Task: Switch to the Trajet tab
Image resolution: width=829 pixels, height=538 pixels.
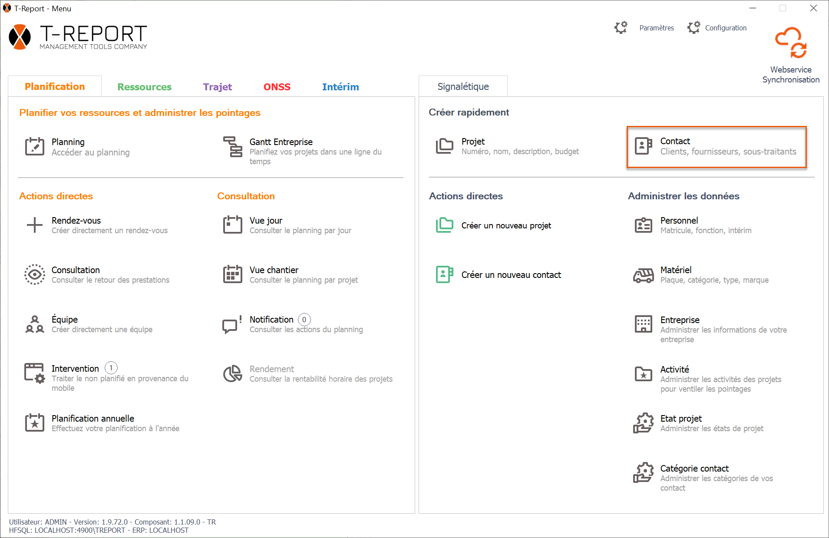Action: 217,87
